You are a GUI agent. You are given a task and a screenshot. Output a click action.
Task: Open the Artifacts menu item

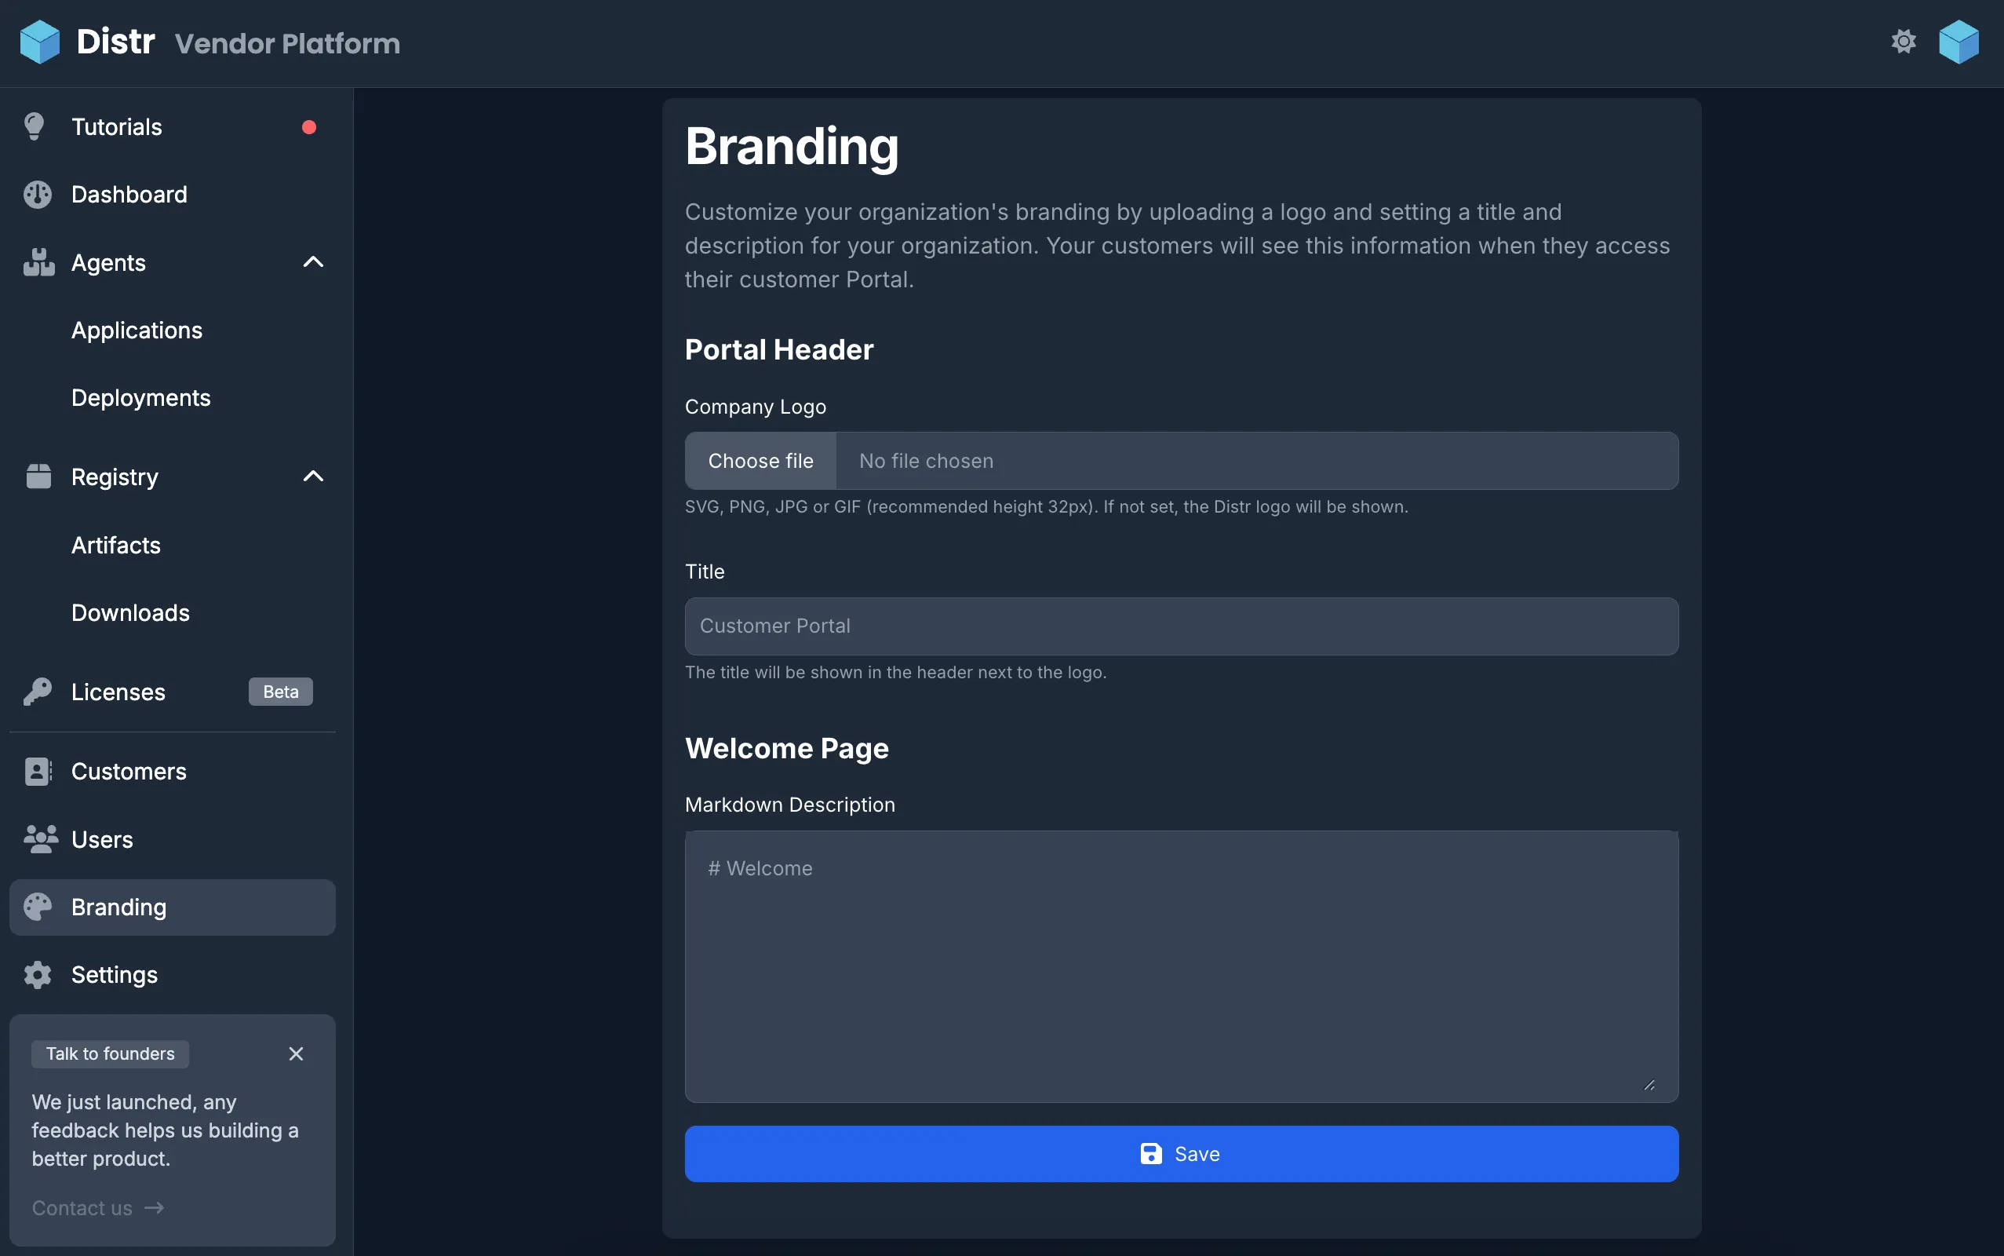pyautogui.click(x=116, y=546)
